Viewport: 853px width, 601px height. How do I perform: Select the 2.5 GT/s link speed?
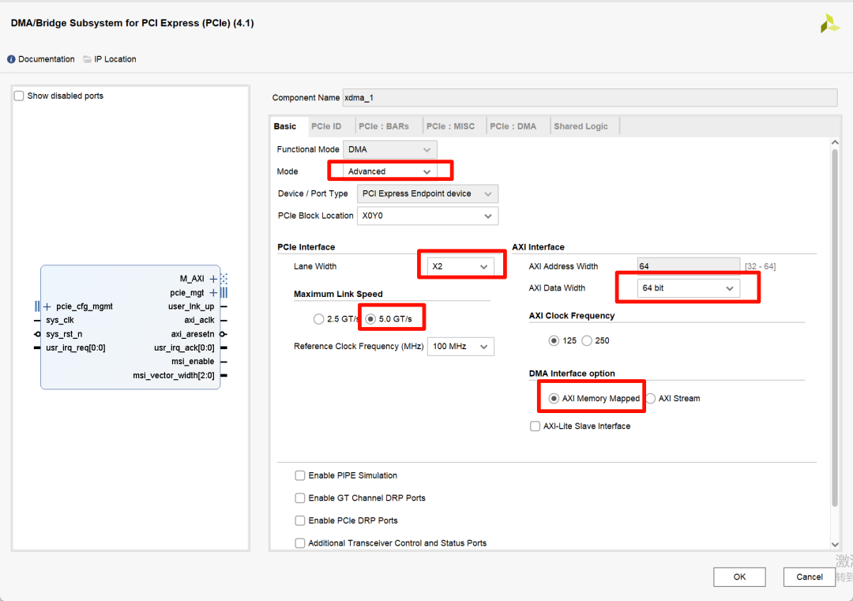[x=319, y=318]
